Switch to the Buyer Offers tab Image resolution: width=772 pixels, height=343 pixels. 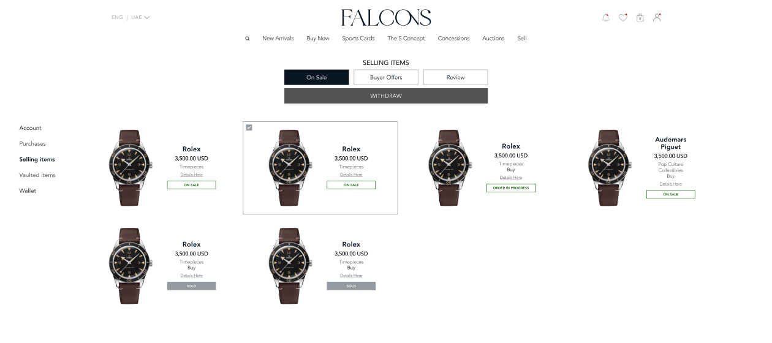(x=386, y=77)
